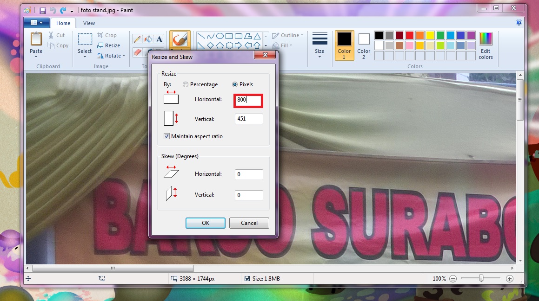Switch to the Home ribbon tab
The height and width of the screenshot is (301, 539).
(x=63, y=23)
